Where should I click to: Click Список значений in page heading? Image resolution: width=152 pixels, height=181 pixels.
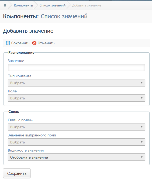point(64,16)
